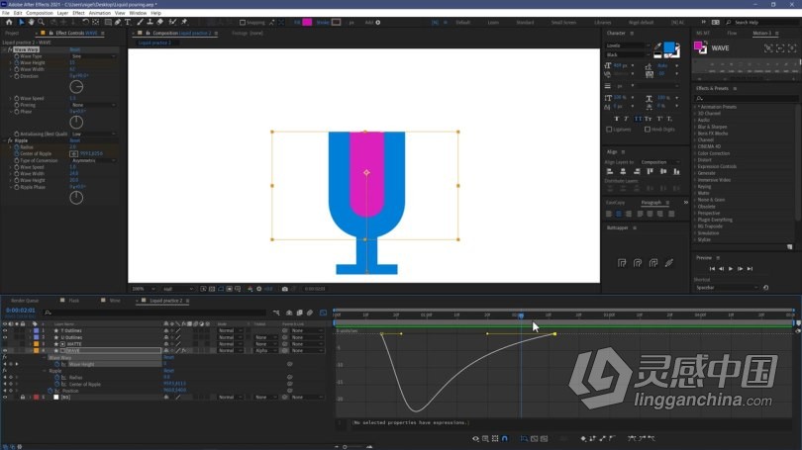The height and width of the screenshot is (450, 802).
Task: Click new bin icon in Effects & Presets
Action: pos(790,246)
